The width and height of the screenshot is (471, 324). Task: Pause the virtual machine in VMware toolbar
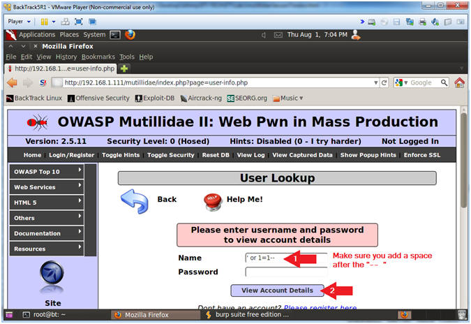[x=44, y=22]
